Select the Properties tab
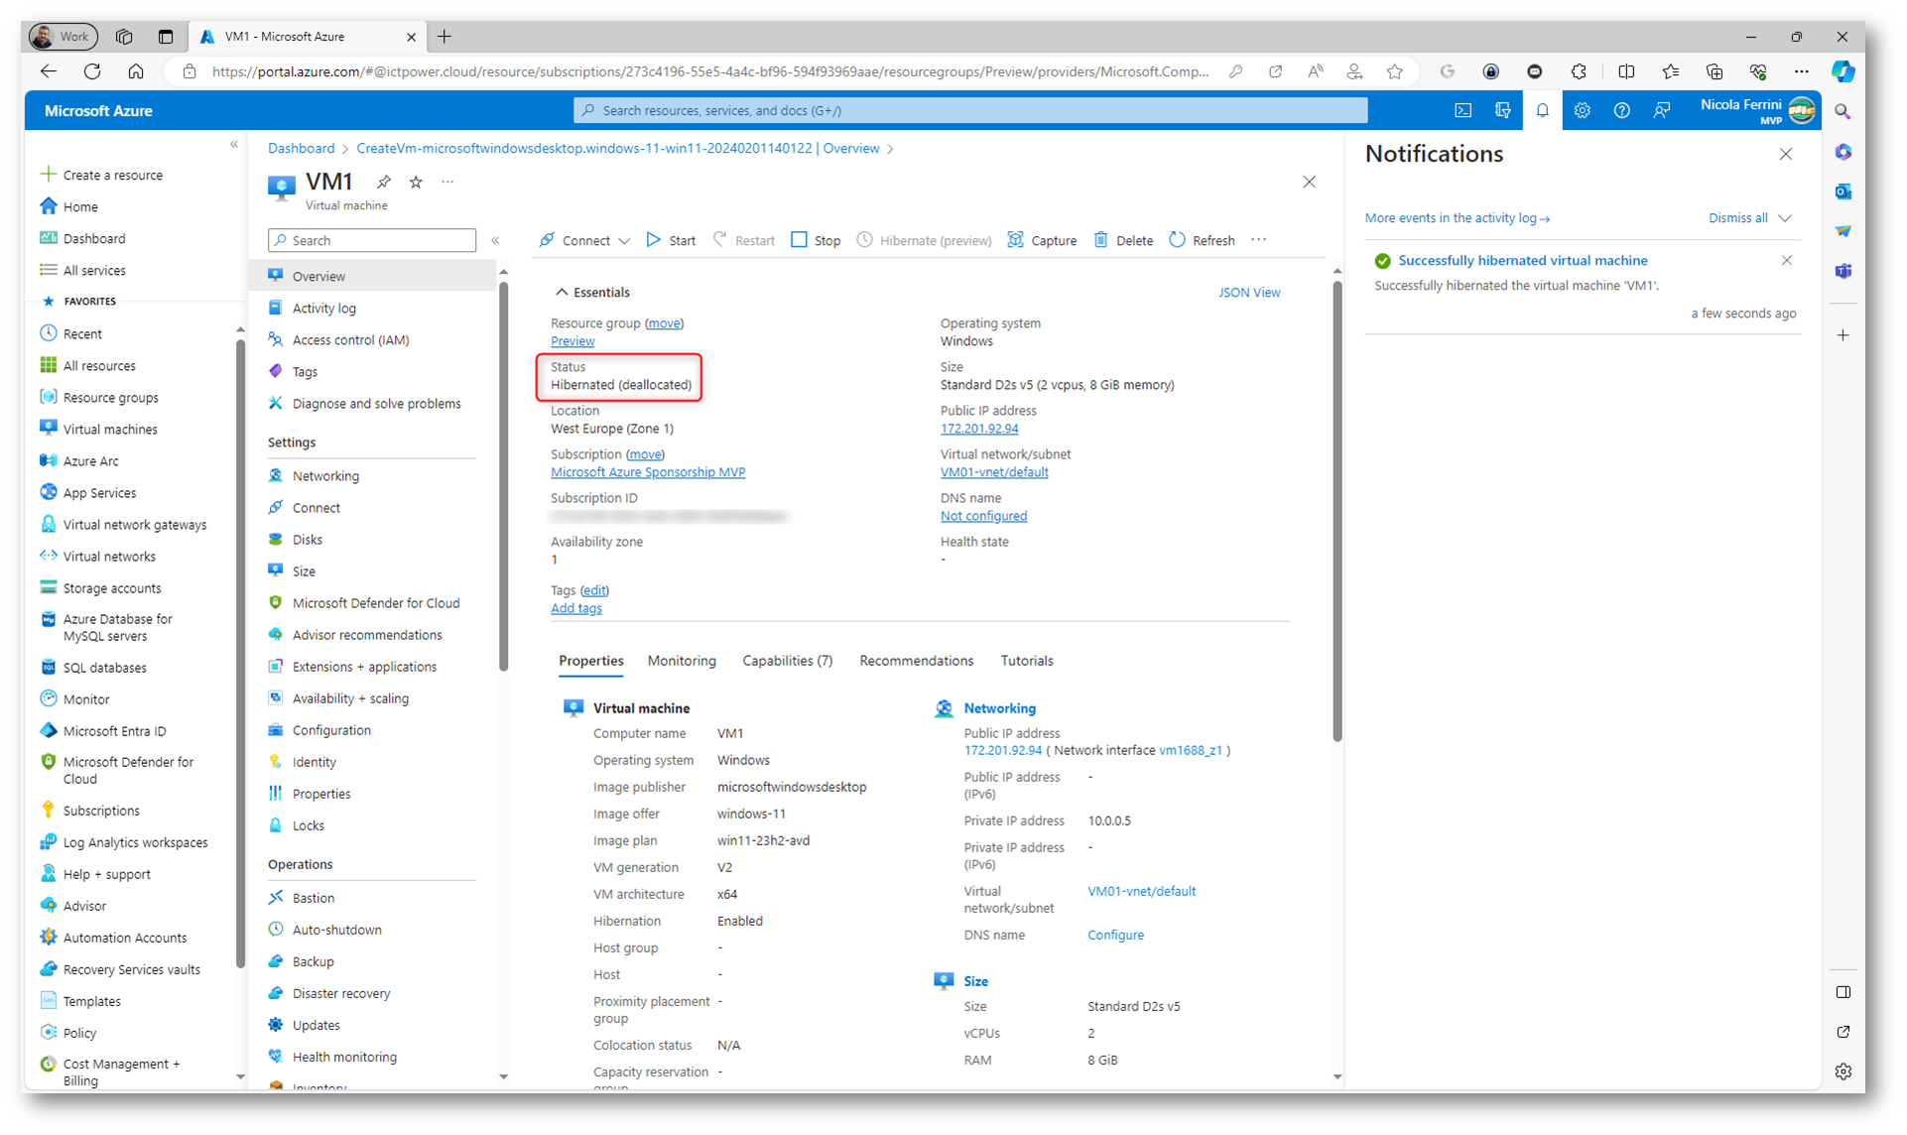 tap(591, 661)
